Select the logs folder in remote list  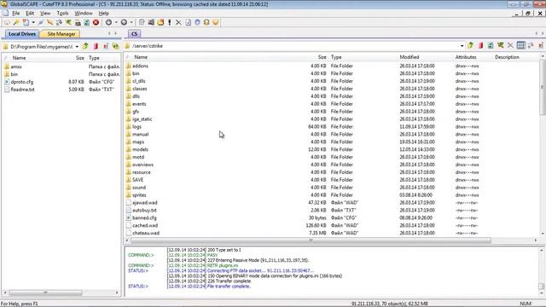click(136, 127)
